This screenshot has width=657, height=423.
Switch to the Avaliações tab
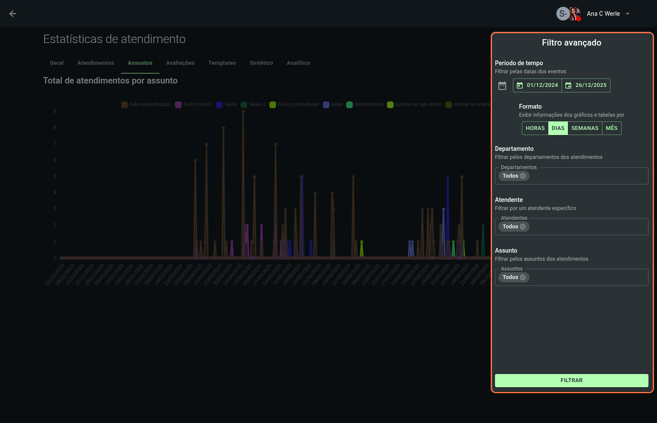coord(180,63)
